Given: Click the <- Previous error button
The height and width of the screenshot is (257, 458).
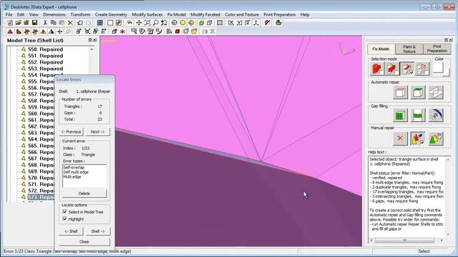Looking at the screenshot, I should tap(72, 131).
